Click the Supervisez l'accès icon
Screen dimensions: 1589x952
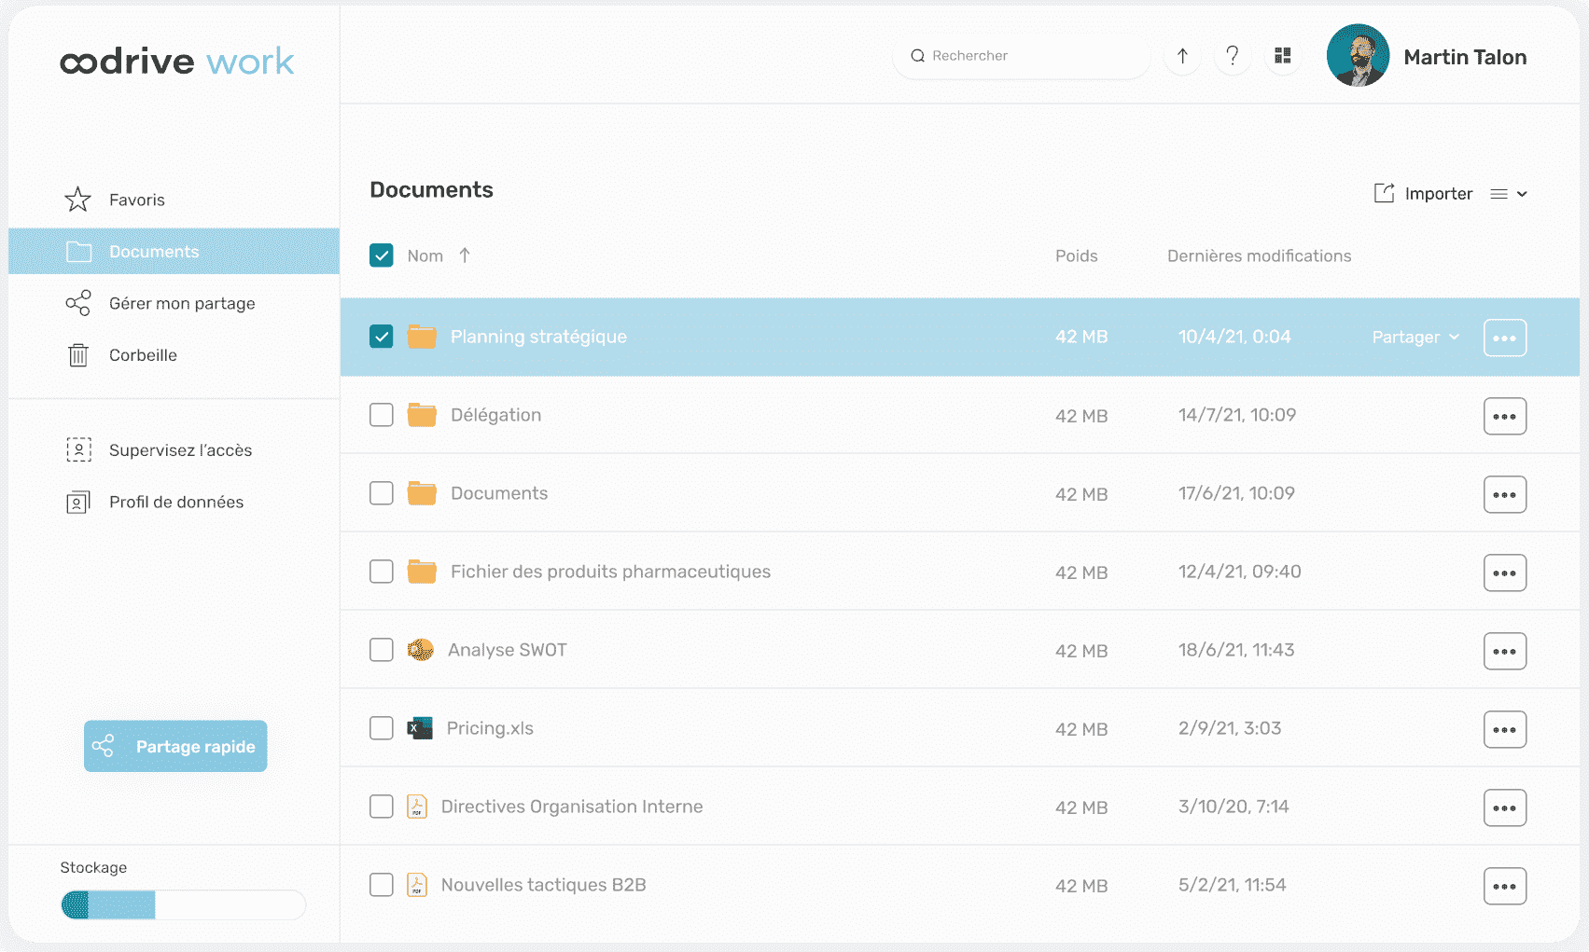click(x=78, y=450)
